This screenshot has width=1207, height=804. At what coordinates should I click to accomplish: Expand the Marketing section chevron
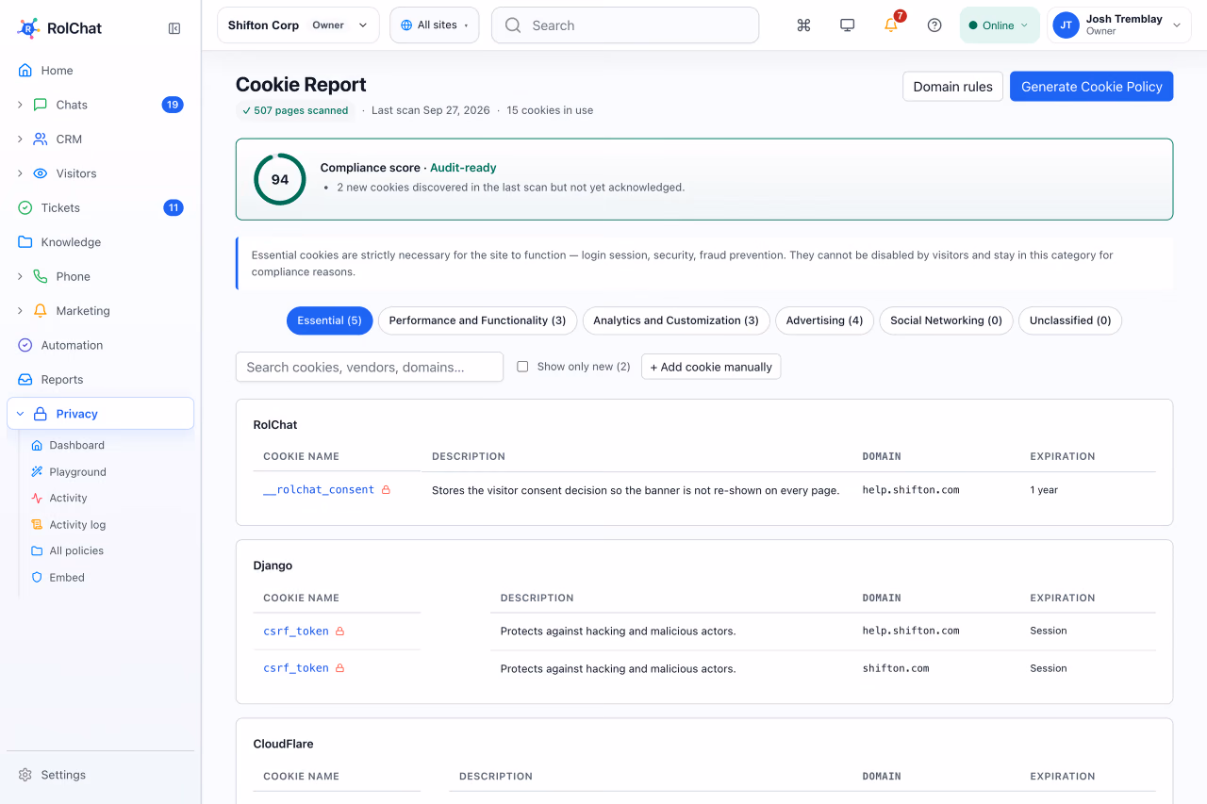click(20, 311)
